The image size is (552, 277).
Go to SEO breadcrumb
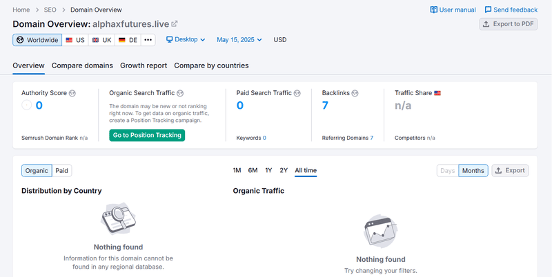50,10
